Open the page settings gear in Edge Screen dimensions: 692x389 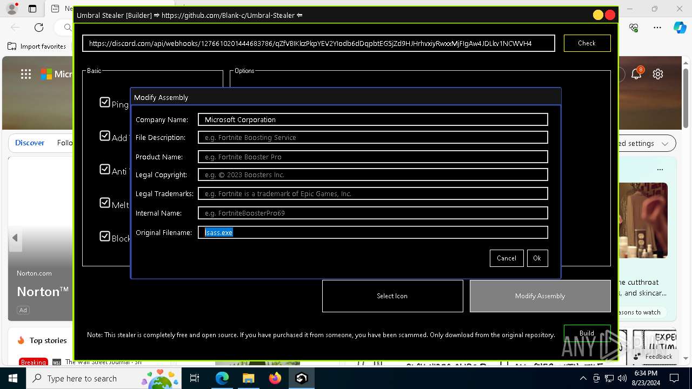point(658,74)
